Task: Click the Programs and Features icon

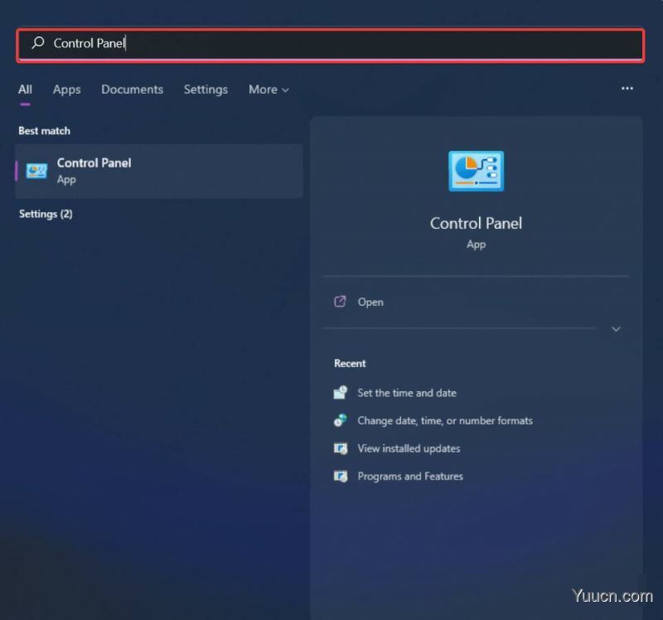Action: (x=341, y=477)
